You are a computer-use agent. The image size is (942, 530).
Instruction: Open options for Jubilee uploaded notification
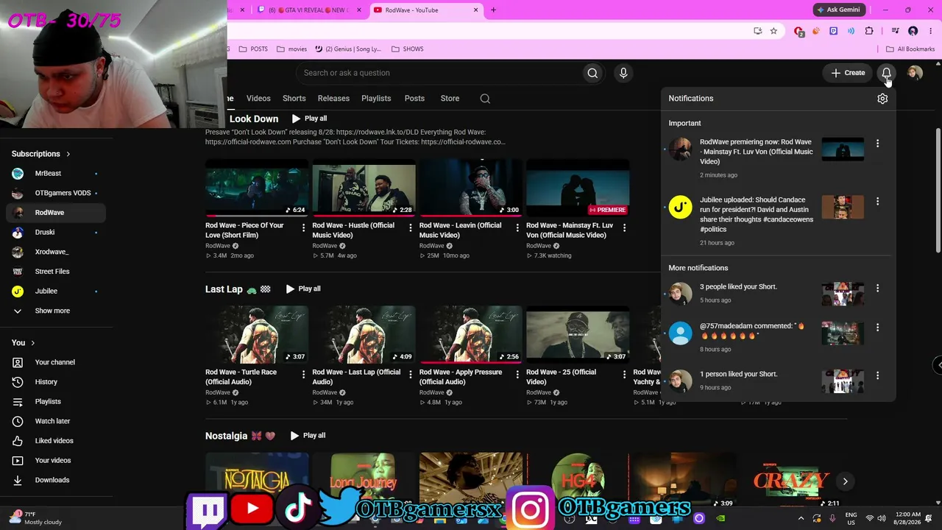tap(877, 201)
